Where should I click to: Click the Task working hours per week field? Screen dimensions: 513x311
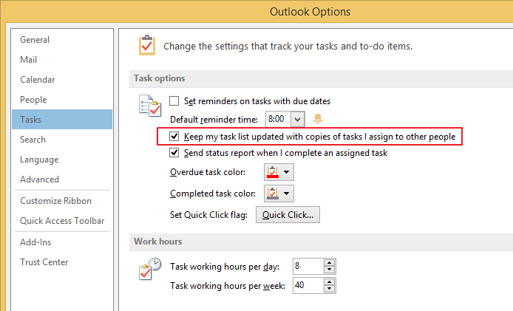308,285
